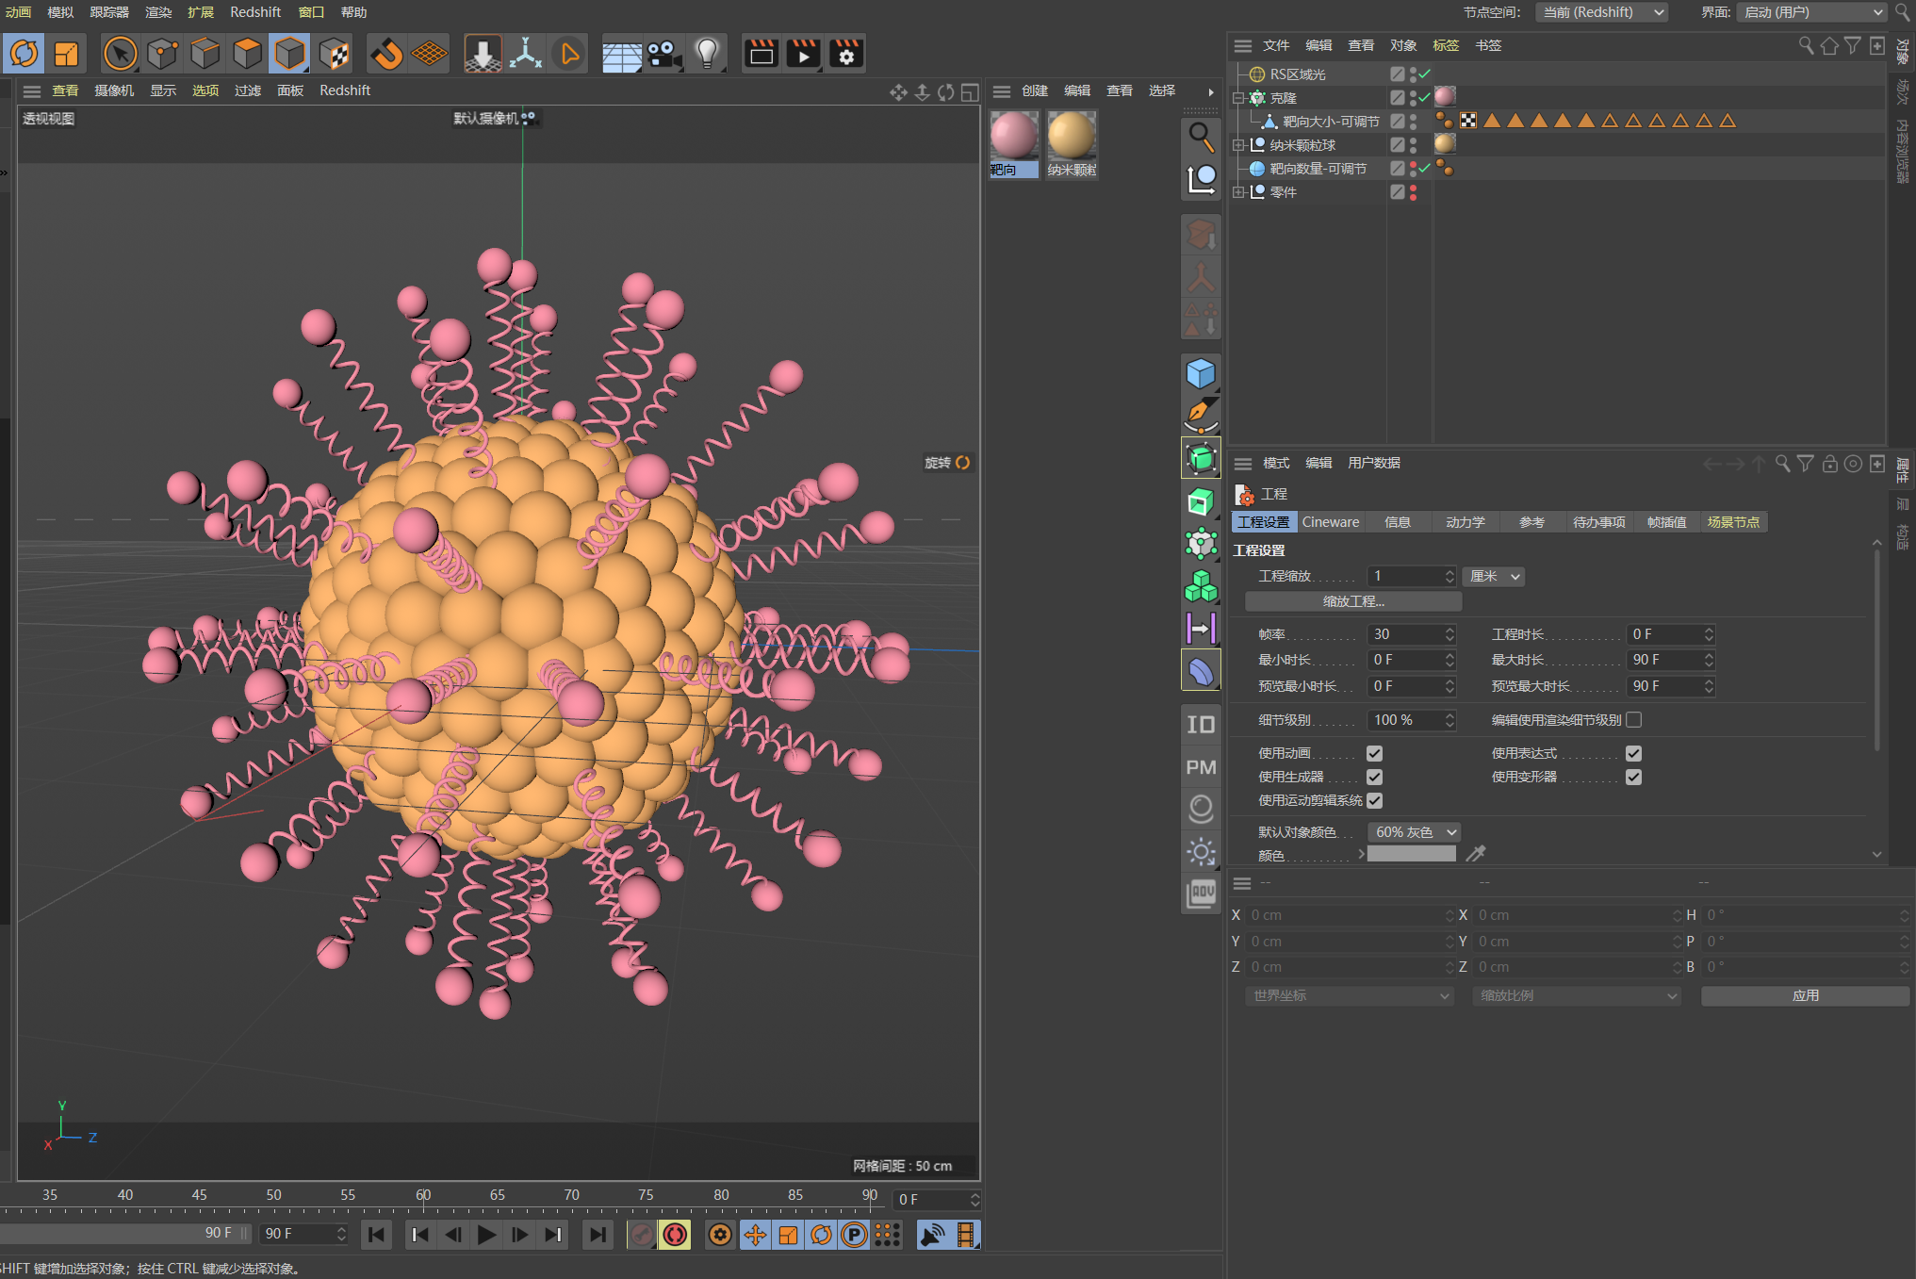Click the 缩放工程... button
Screen dimensions: 1916x1279
click(1353, 601)
